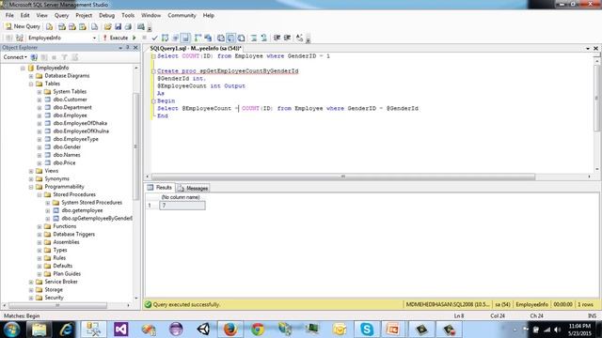Open a Database Engine Query from toolbar
This screenshot has height=338, width=602.
click(50, 26)
